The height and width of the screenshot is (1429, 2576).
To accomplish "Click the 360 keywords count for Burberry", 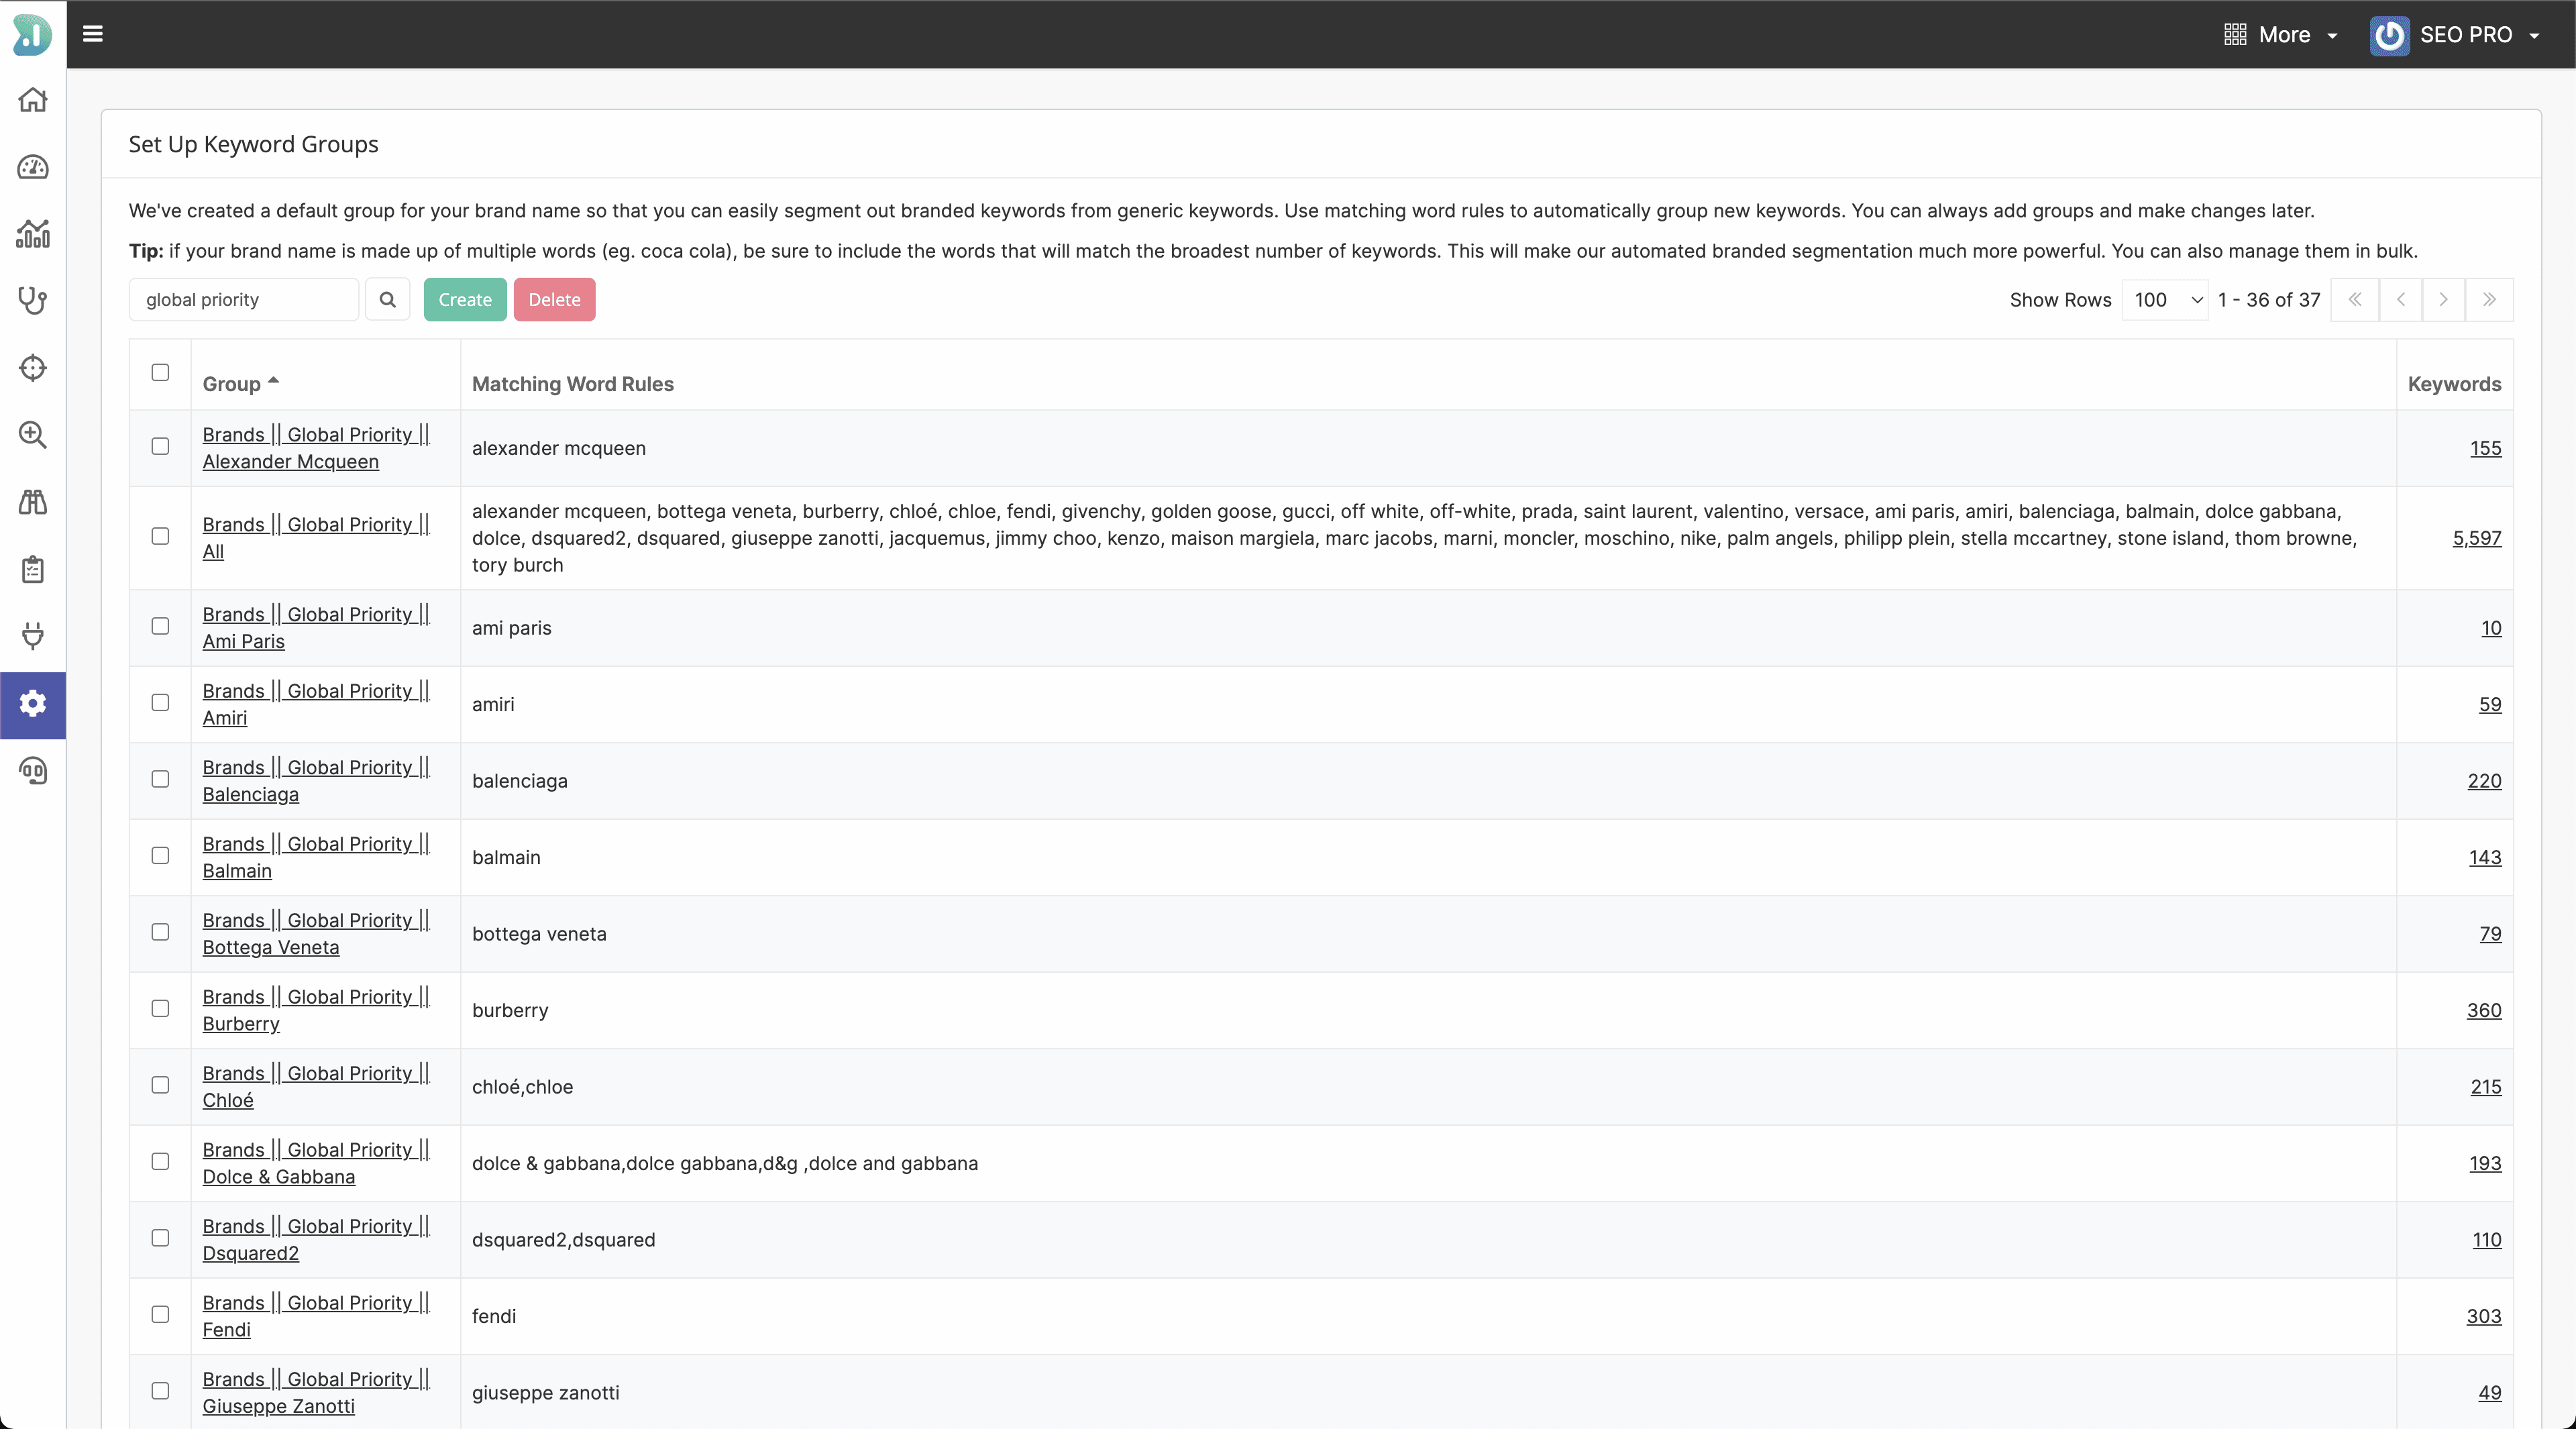I will (x=2483, y=1010).
